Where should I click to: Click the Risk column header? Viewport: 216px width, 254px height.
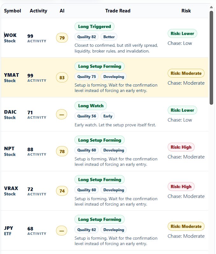click(x=186, y=11)
